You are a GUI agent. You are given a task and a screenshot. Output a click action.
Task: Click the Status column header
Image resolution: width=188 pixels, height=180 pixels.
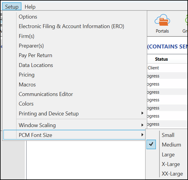162,59
